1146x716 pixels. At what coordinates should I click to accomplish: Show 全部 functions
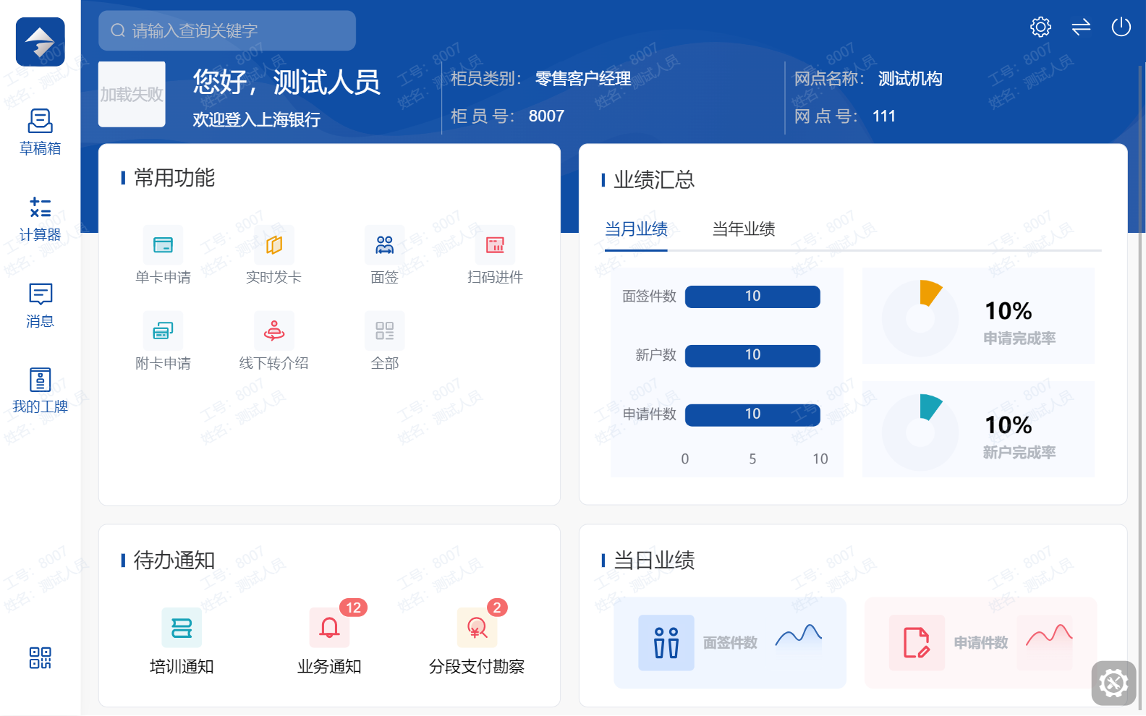pyautogui.click(x=384, y=341)
